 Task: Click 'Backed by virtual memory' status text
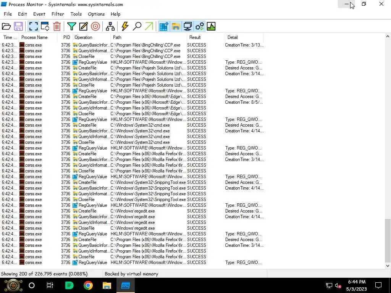point(131,274)
